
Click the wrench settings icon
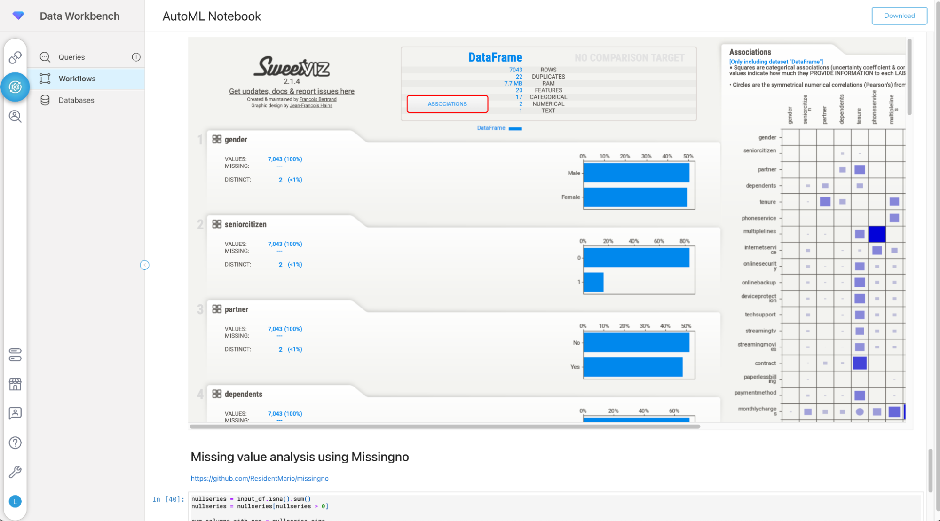coord(15,472)
